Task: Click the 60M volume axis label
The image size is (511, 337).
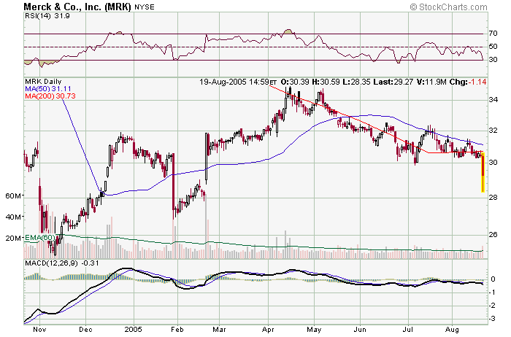Action: pos(13,196)
